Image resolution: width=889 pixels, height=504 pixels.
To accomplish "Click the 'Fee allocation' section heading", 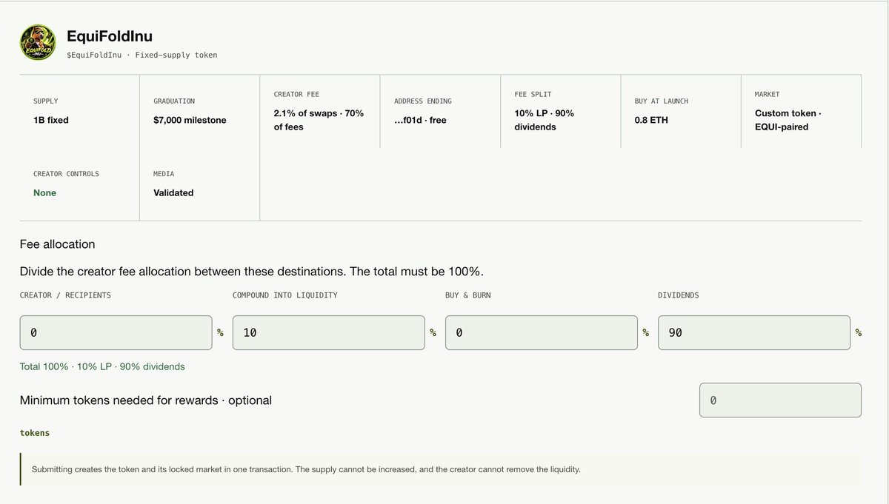I will point(58,244).
